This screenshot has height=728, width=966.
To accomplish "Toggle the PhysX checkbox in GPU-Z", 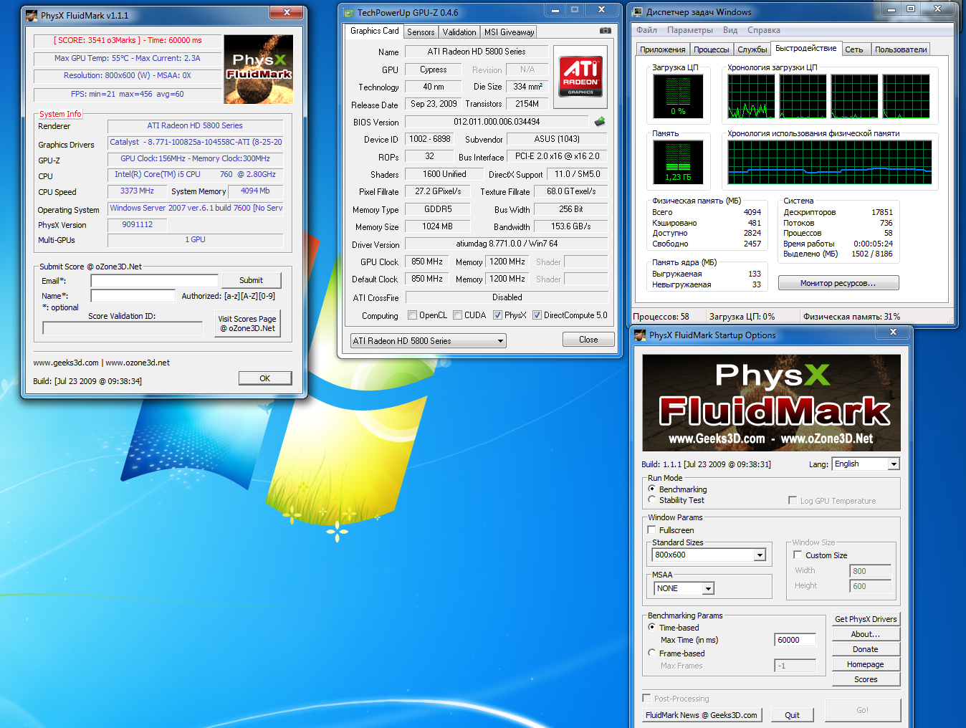I will (497, 315).
